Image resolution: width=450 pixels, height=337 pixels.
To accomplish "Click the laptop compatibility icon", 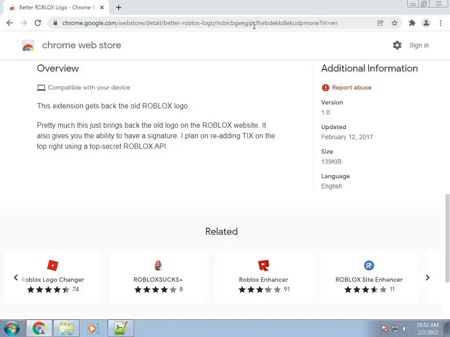I will coord(41,88).
